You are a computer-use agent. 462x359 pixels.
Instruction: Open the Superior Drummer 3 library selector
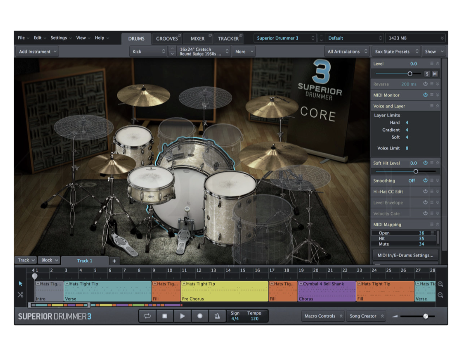pyautogui.click(x=285, y=38)
